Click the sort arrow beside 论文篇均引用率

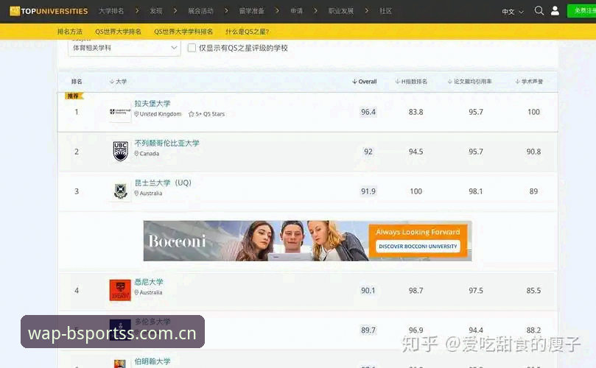pos(450,82)
